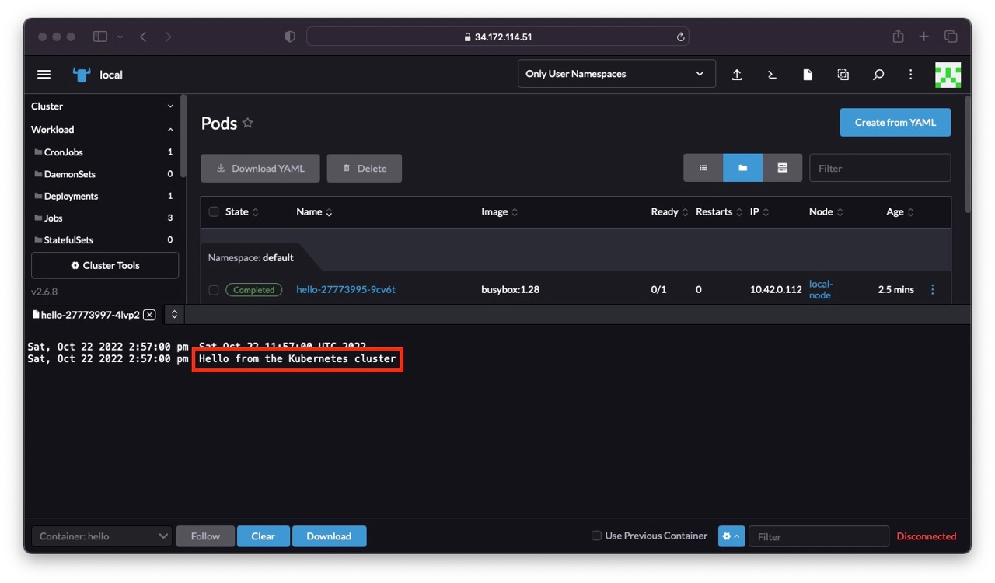Sort the table by Image
This screenshot has height=583, width=995.
(499, 212)
